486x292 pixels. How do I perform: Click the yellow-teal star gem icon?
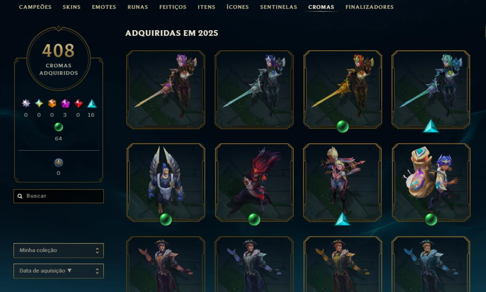[39, 103]
